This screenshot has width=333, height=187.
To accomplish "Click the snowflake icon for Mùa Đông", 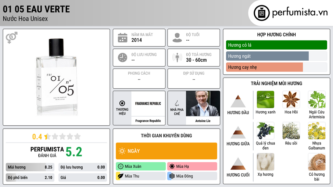I will pos(172,176).
